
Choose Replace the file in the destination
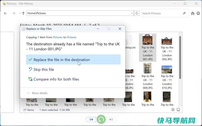(73, 59)
